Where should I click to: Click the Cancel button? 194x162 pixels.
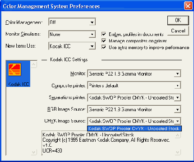(x=178, y=31)
